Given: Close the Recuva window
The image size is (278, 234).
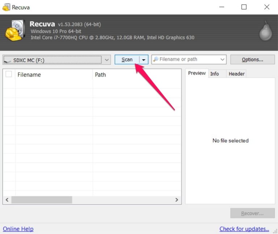Looking at the screenshot, I should click(x=267, y=7).
